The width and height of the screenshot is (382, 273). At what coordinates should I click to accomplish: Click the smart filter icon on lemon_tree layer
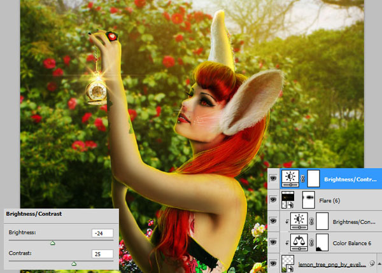coord(372,263)
